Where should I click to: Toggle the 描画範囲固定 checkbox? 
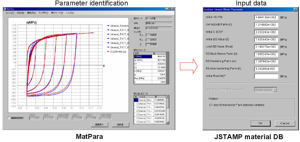9,118
